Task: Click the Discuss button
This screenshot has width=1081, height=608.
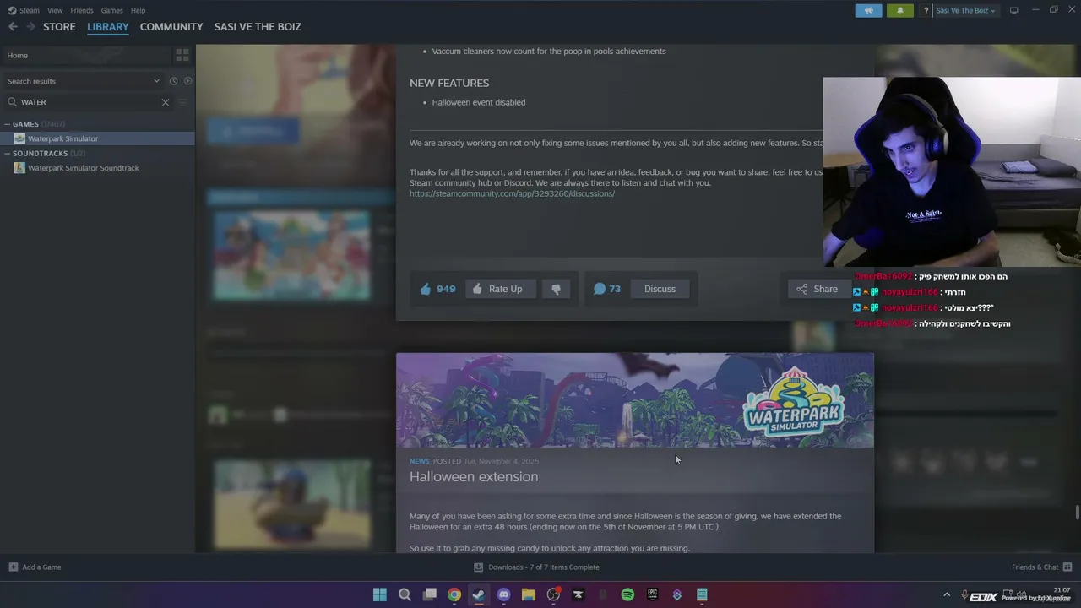Action: tap(660, 289)
